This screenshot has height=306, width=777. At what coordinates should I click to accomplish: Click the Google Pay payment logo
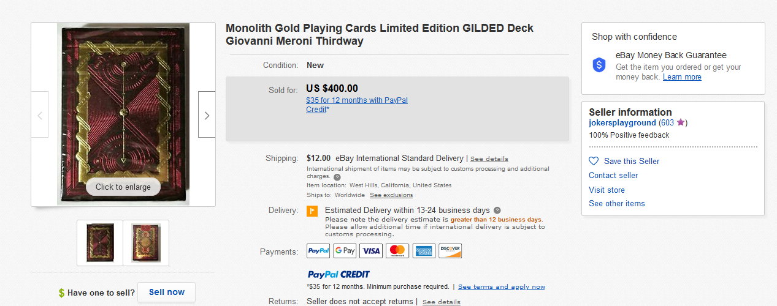click(345, 251)
